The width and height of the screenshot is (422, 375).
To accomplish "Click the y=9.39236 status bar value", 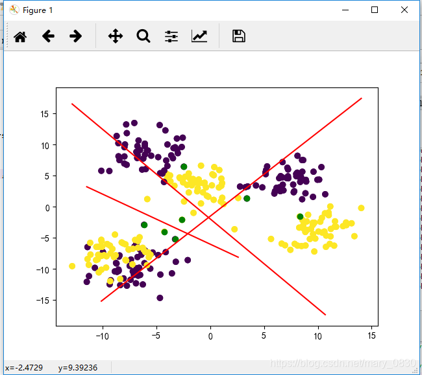I will [x=78, y=367].
